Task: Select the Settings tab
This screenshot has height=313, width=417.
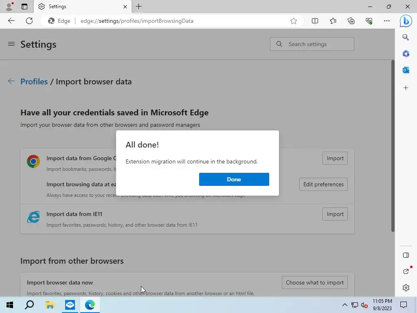Action: (x=82, y=7)
